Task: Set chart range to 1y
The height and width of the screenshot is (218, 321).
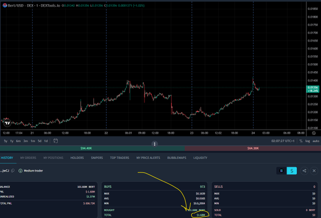Action: [x=12, y=141]
